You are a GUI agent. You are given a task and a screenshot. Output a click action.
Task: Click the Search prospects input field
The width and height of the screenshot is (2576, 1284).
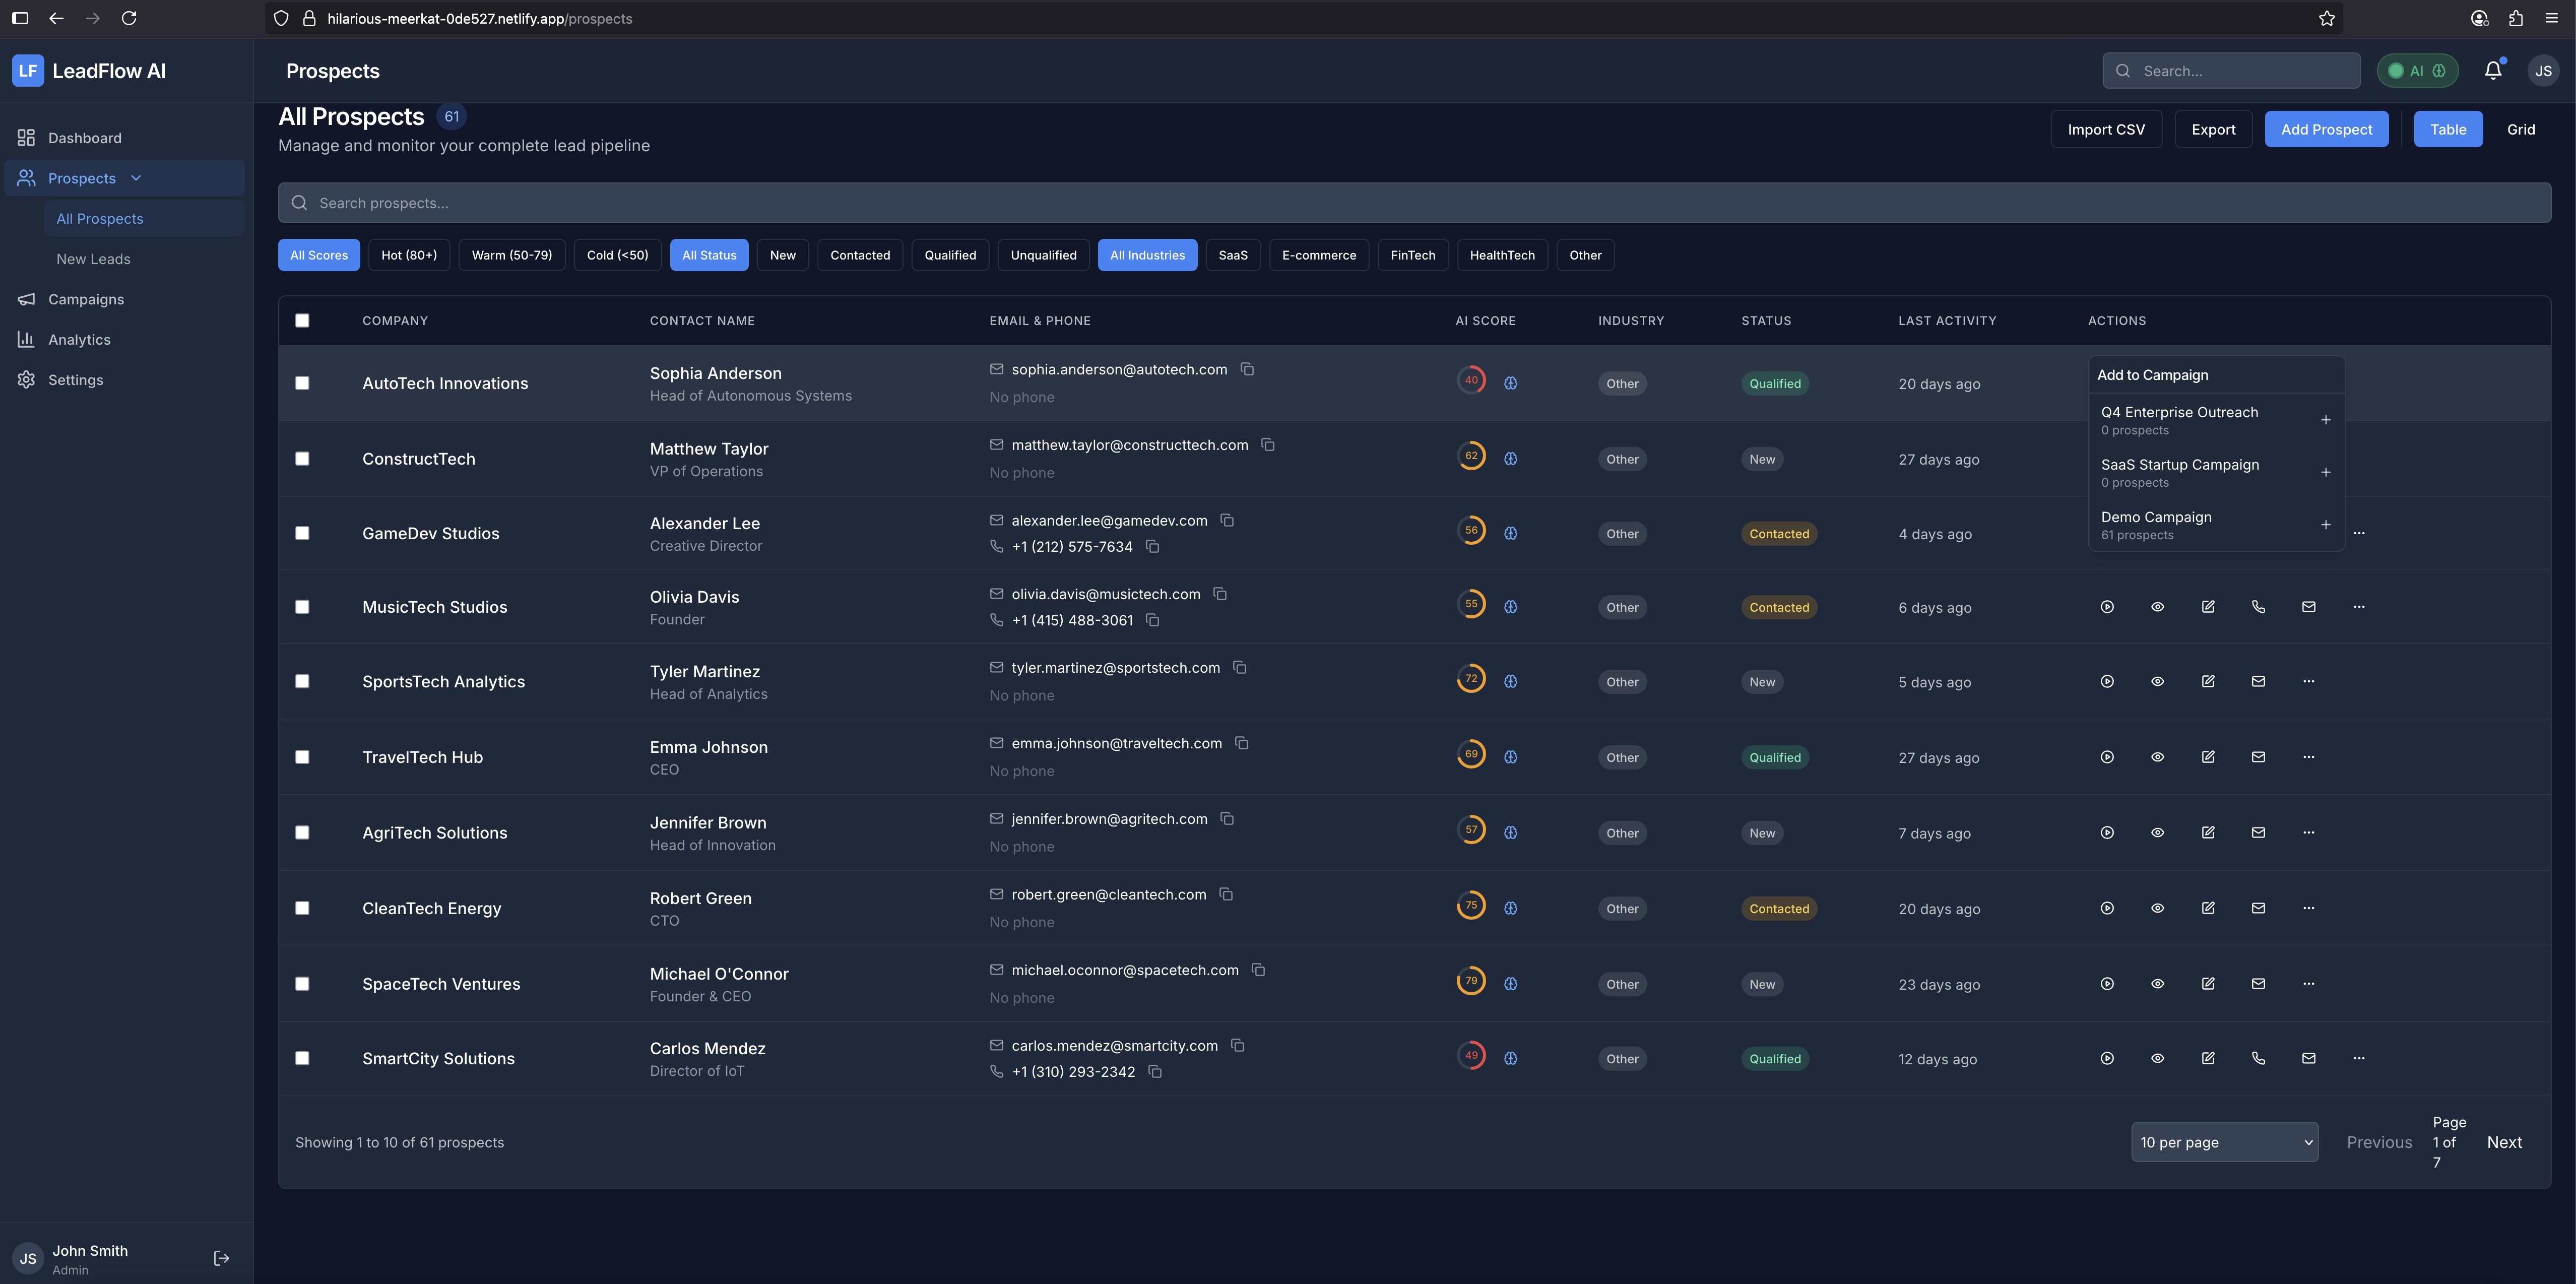(x=1414, y=203)
